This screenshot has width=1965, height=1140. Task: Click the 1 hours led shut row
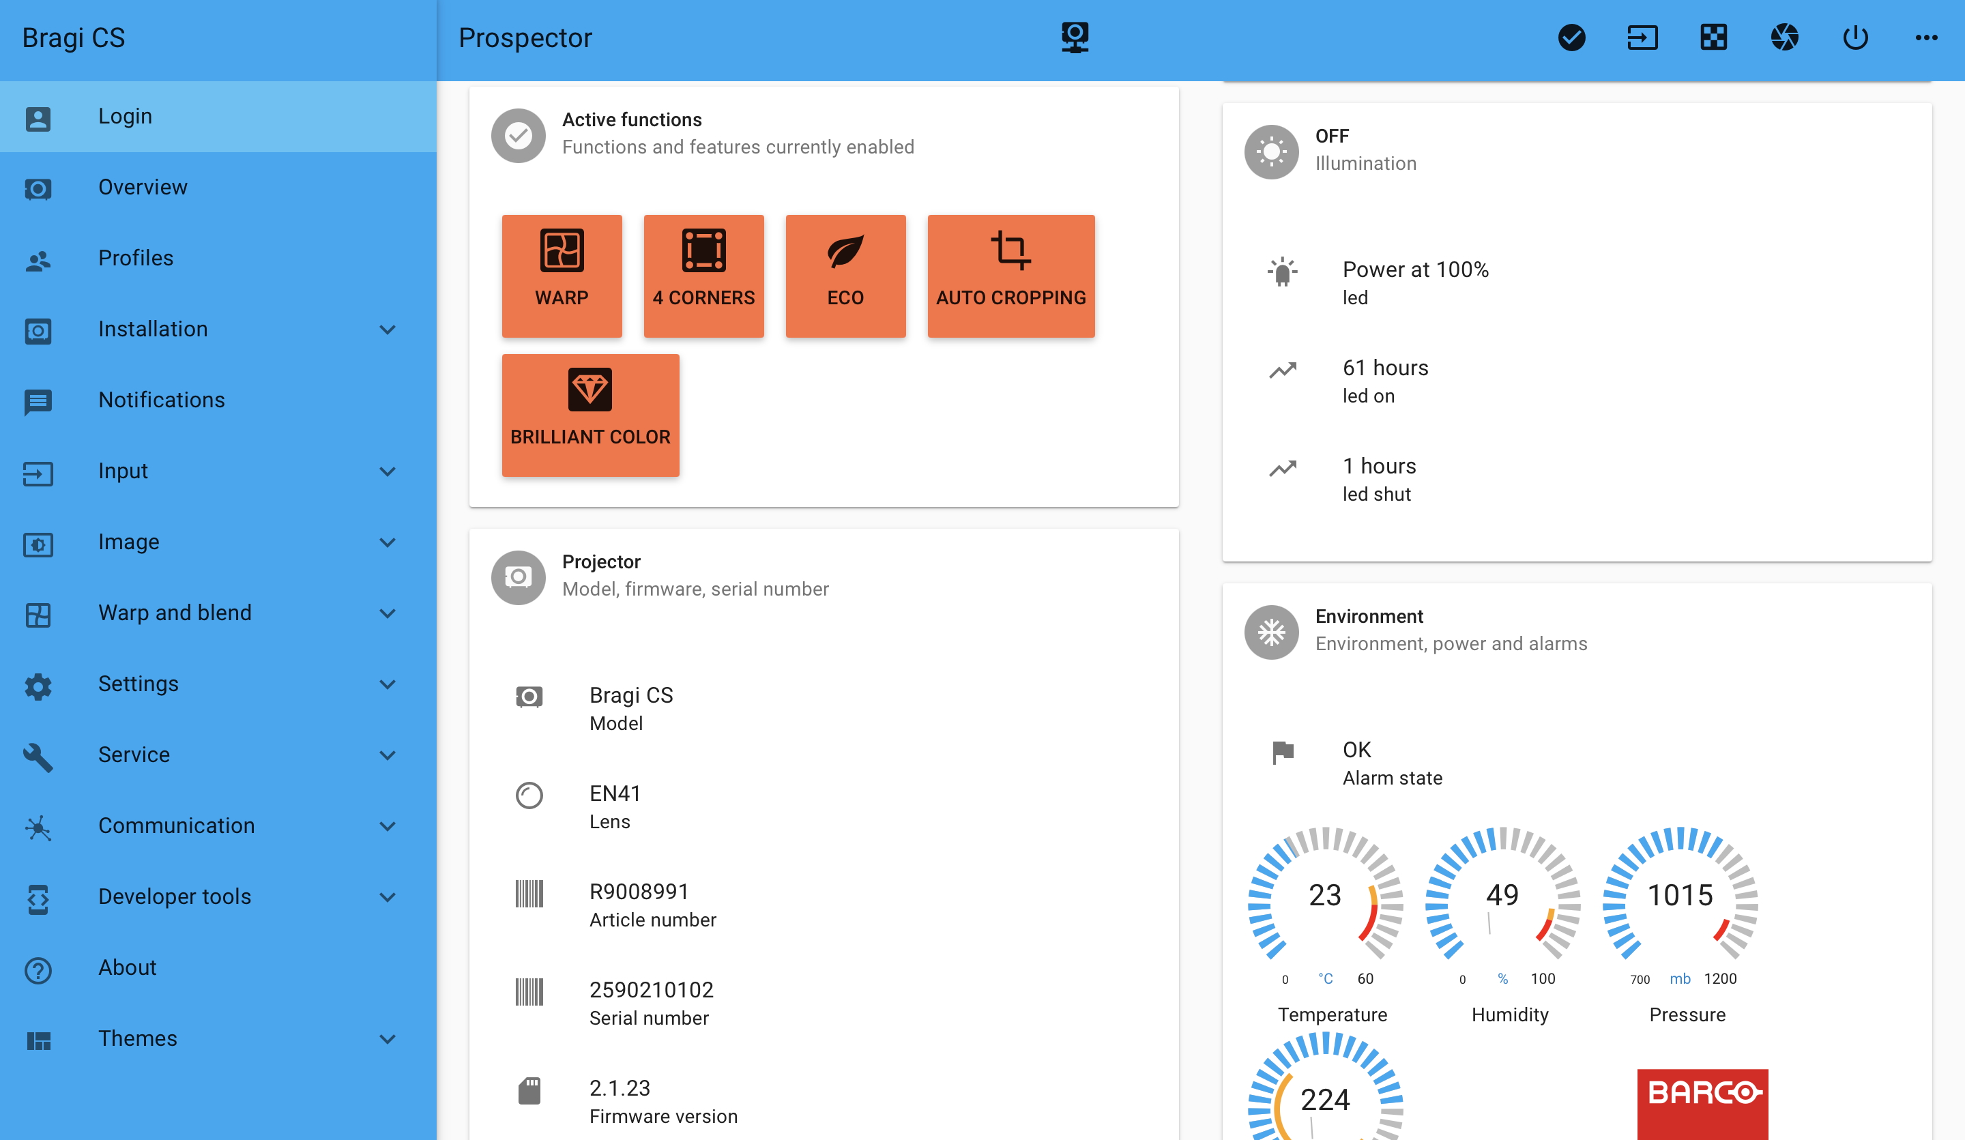pyautogui.click(x=1577, y=480)
